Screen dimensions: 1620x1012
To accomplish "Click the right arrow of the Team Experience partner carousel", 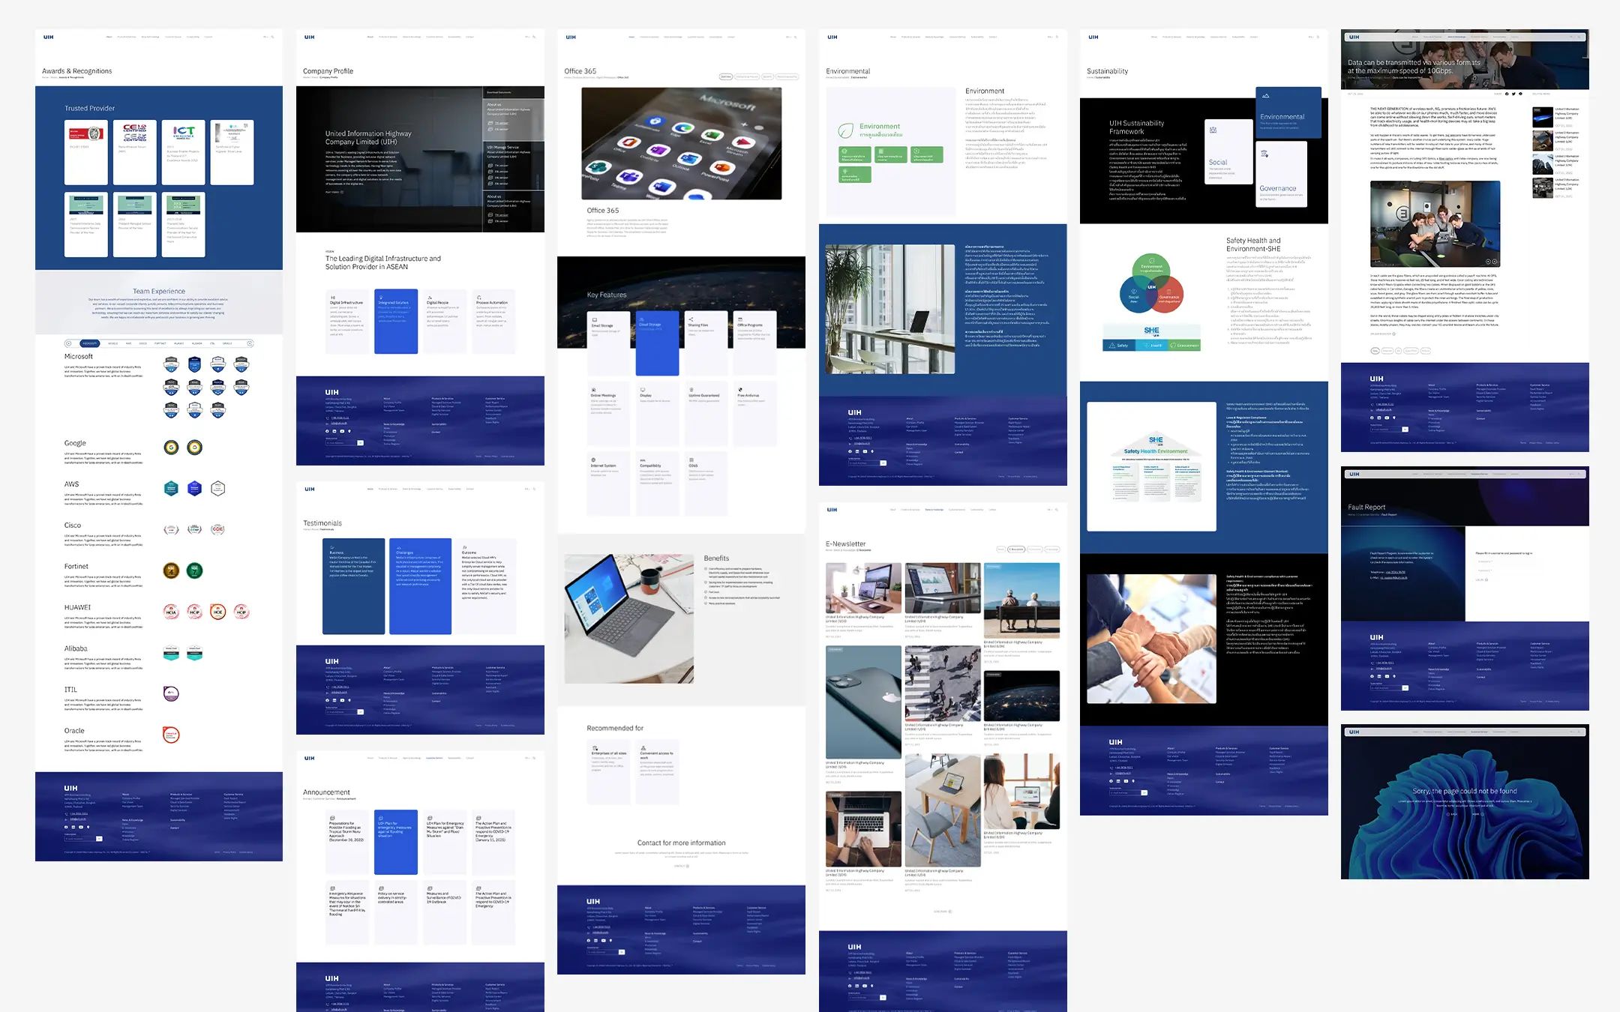I will click(250, 343).
